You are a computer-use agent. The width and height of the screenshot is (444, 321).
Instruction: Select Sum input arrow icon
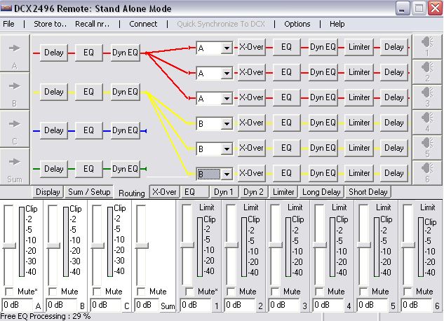pyautogui.click(x=15, y=162)
